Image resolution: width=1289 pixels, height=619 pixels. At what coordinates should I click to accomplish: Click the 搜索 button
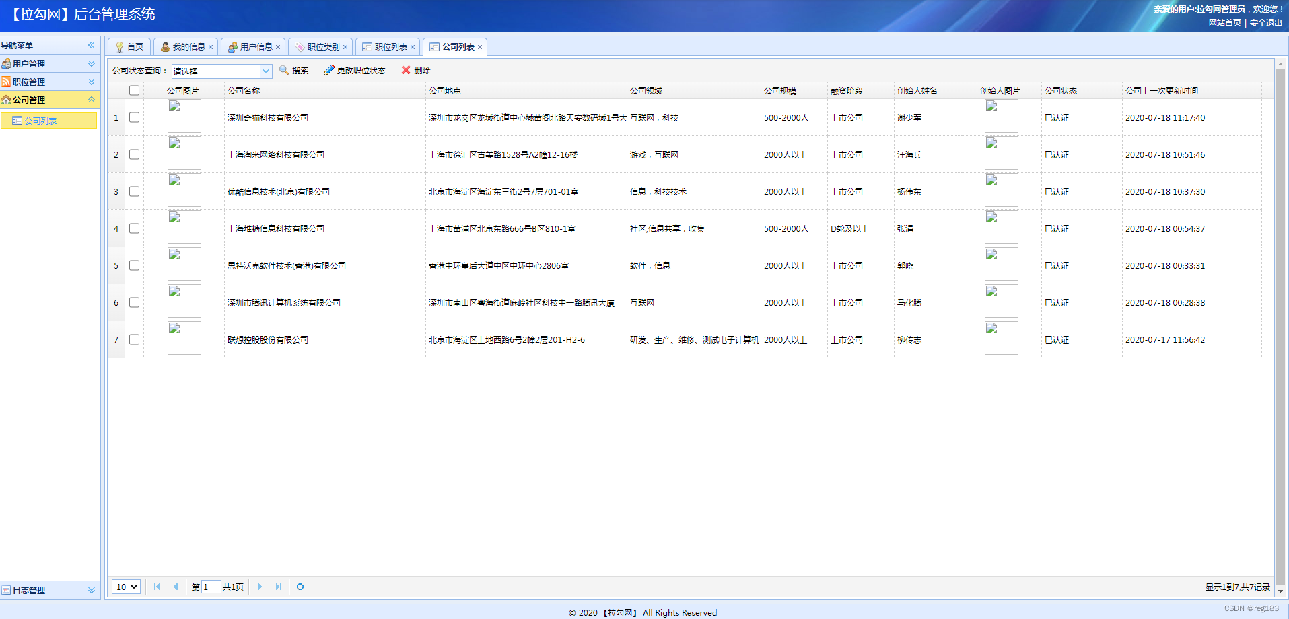[294, 70]
